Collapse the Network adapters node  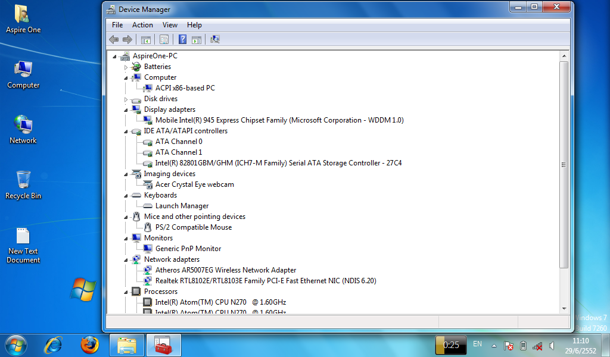tap(126, 260)
